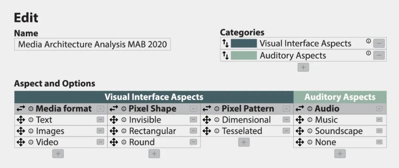
Task: Click the info icon next to Tesselated
Action: (217, 131)
